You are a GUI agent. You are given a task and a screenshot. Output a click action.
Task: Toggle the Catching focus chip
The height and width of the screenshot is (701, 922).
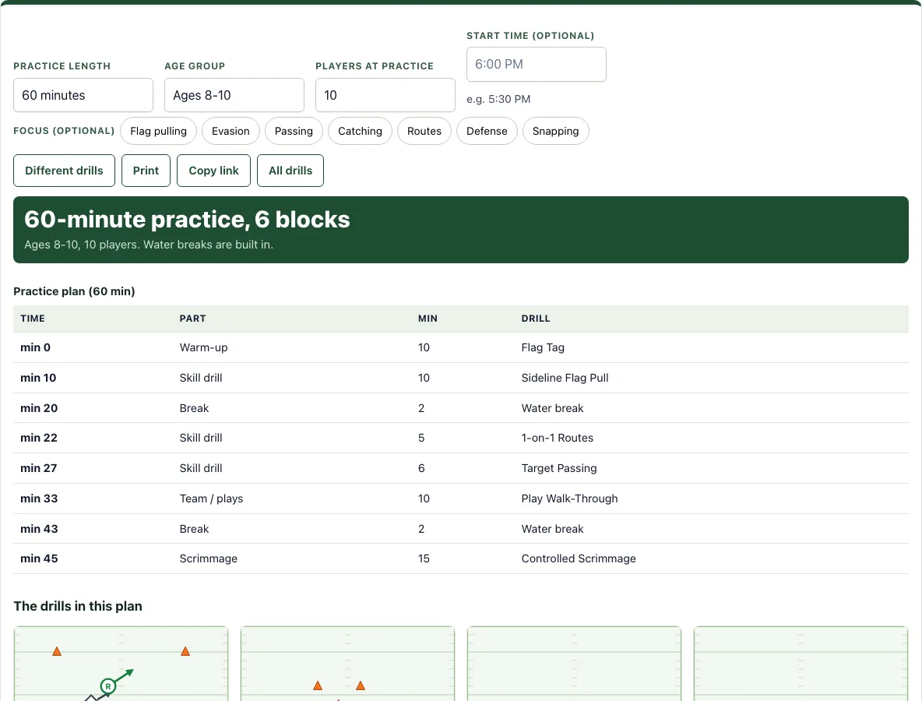click(360, 131)
